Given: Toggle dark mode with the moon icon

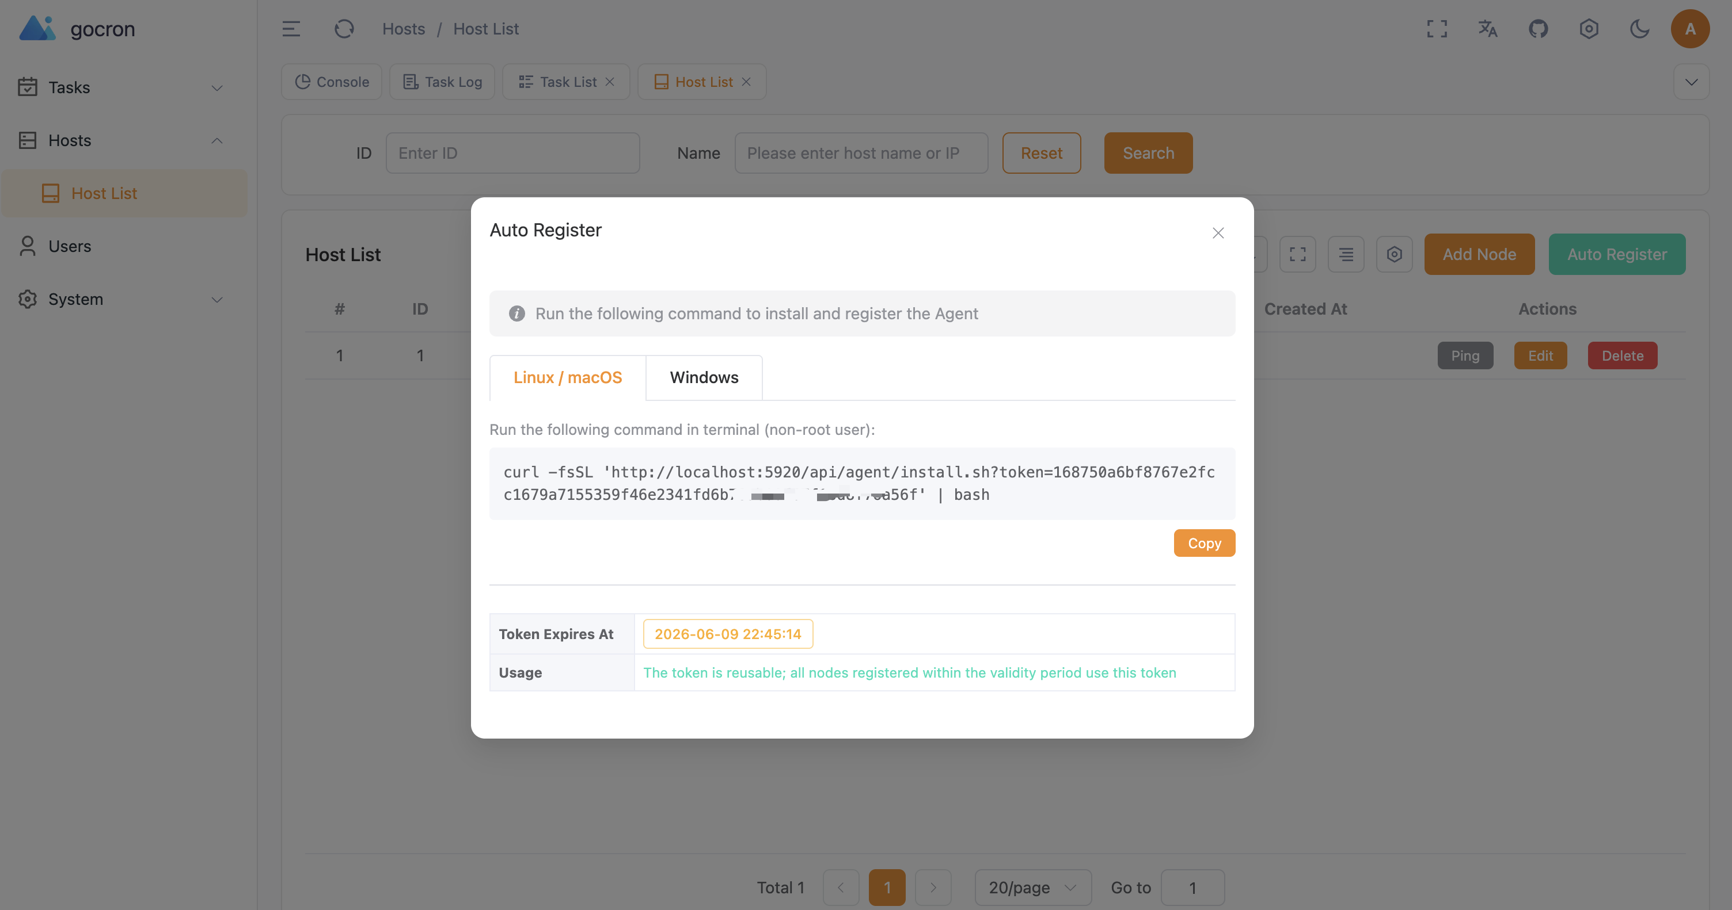Looking at the screenshot, I should pyautogui.click(x=1639, y=29).
